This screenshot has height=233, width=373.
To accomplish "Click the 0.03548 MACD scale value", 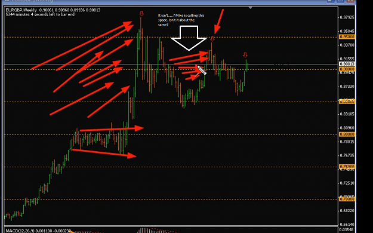I will point(347,229).
